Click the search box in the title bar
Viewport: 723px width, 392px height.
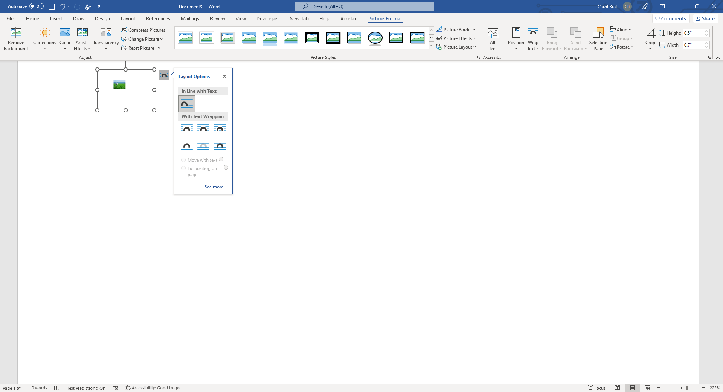[365, 6]
